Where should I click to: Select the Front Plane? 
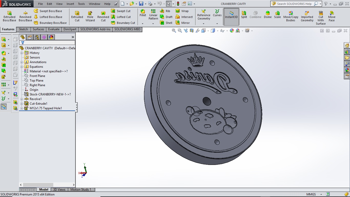point(35,76)
